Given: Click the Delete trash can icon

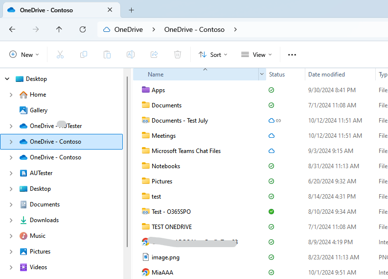Looking at the screenshot, I should [x=178, y=54].
